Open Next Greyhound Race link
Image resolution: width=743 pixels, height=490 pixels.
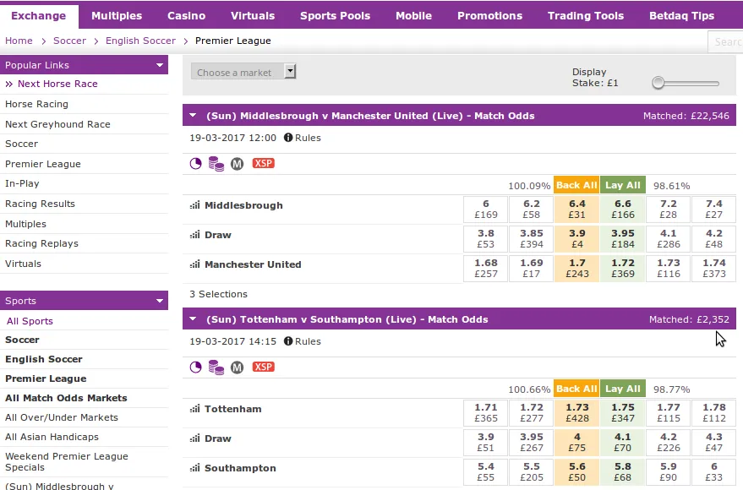[57, 124]
